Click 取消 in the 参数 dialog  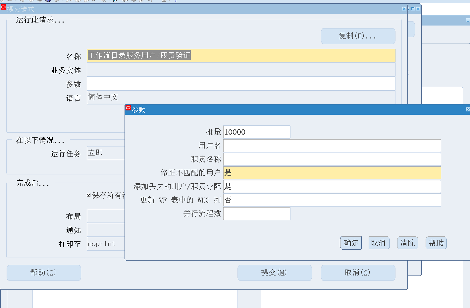(379, 243)
